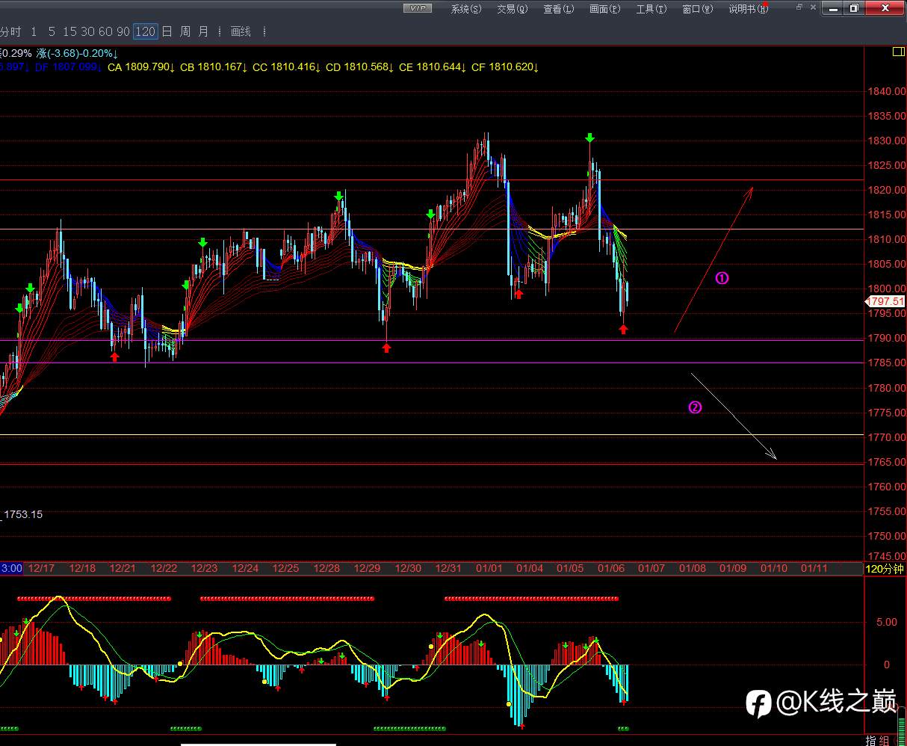Close the application window
Image resolution: width=907 pixels, height=746 pixels.
[885, 8]
